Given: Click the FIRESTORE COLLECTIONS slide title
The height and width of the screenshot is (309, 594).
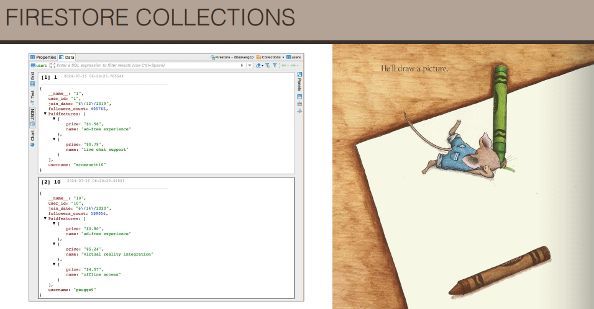Looking at the screenshot, I should click(x=150, y=17).
